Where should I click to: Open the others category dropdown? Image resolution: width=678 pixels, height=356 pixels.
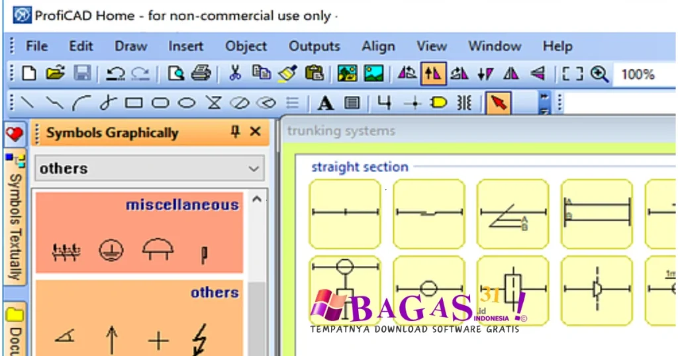coord(150,169)
